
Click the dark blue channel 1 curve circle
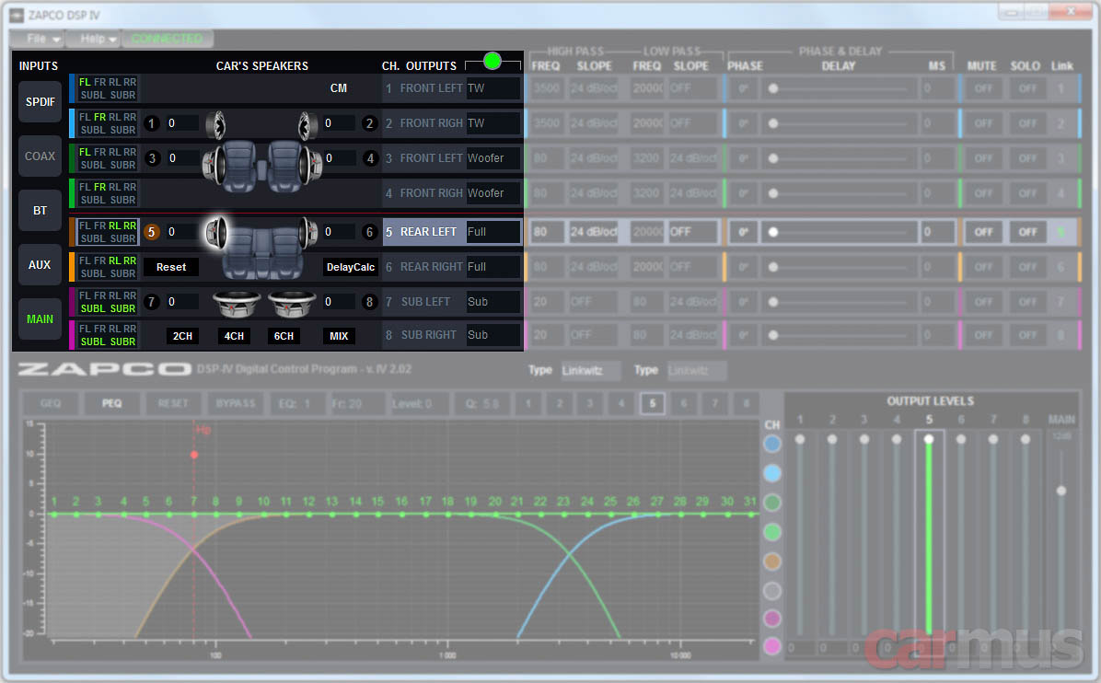(772, 444)
